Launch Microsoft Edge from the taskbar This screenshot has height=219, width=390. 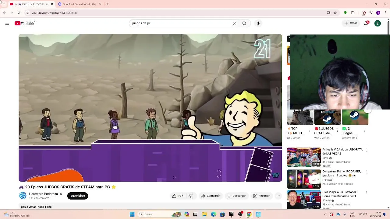pos(213,214)
